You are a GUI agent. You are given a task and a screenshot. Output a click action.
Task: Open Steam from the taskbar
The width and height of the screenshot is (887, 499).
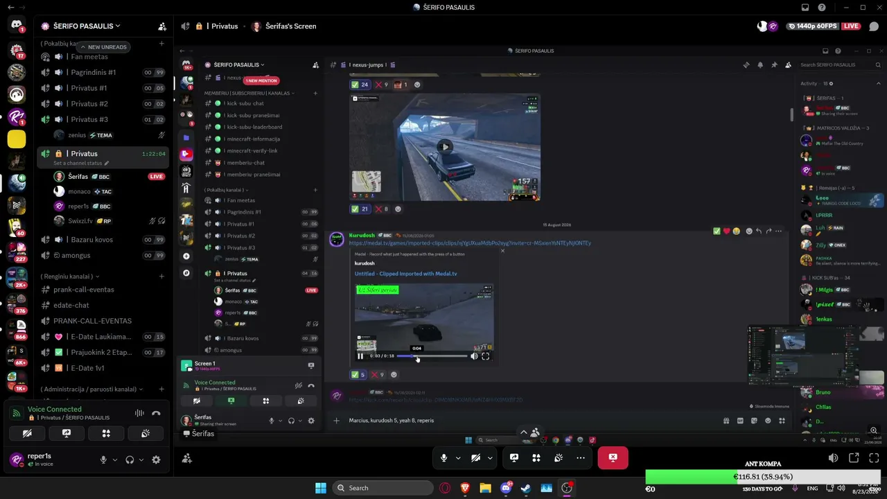(x=527, y=488)
